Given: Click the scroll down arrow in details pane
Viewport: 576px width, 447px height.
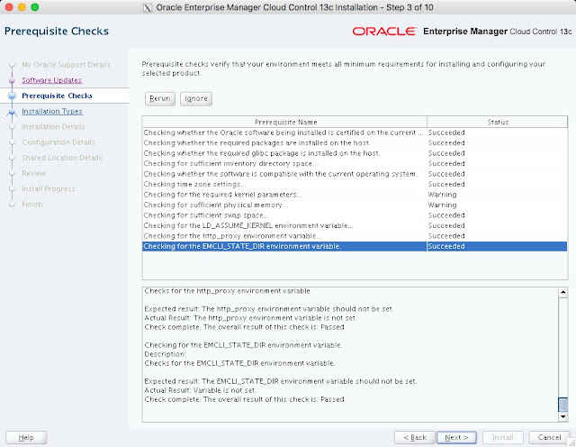Looking at the screenshot, I should tap(562, 417).
